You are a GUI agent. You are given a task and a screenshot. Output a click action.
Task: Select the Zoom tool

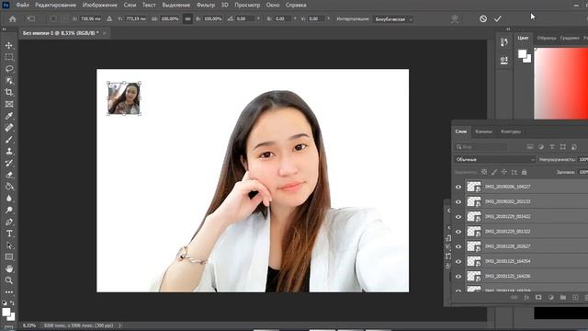pyautogui.click(x=9, y=280)
